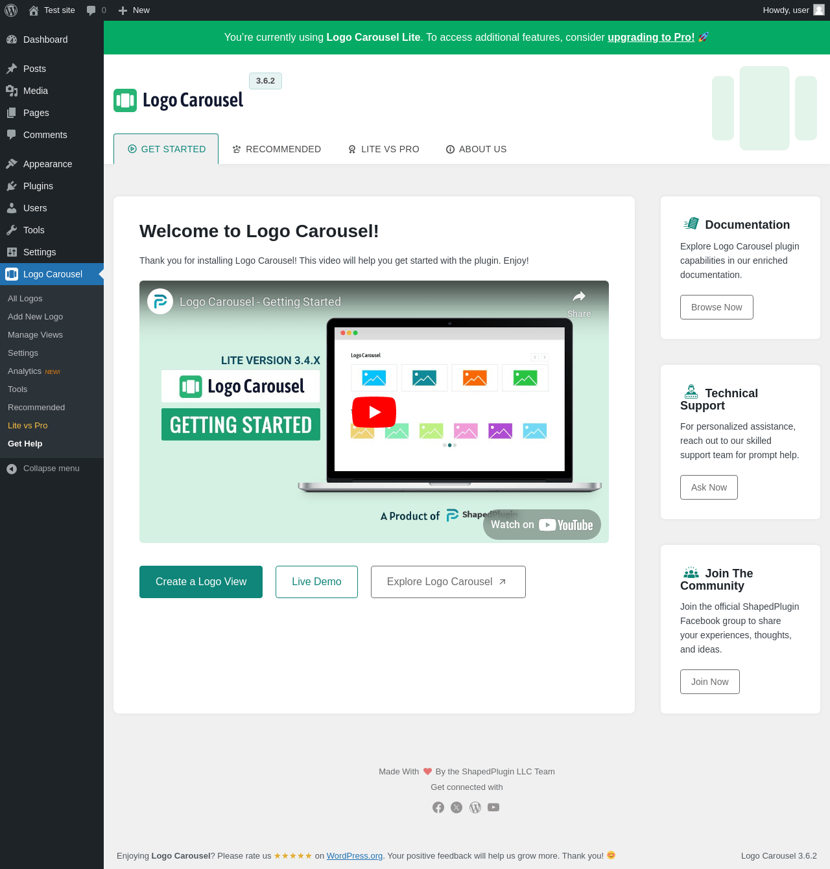The image size is (830, 869).
Task: Click Watch on YouTube button
Action: pyautogui.click(x=542, y=525)
